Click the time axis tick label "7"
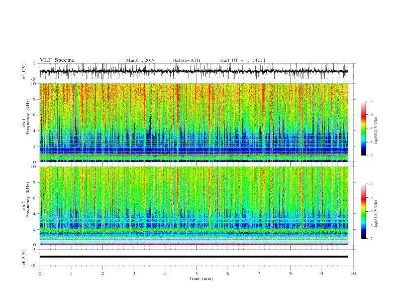Viewport: 398px width, 307px height. point(259,273)
